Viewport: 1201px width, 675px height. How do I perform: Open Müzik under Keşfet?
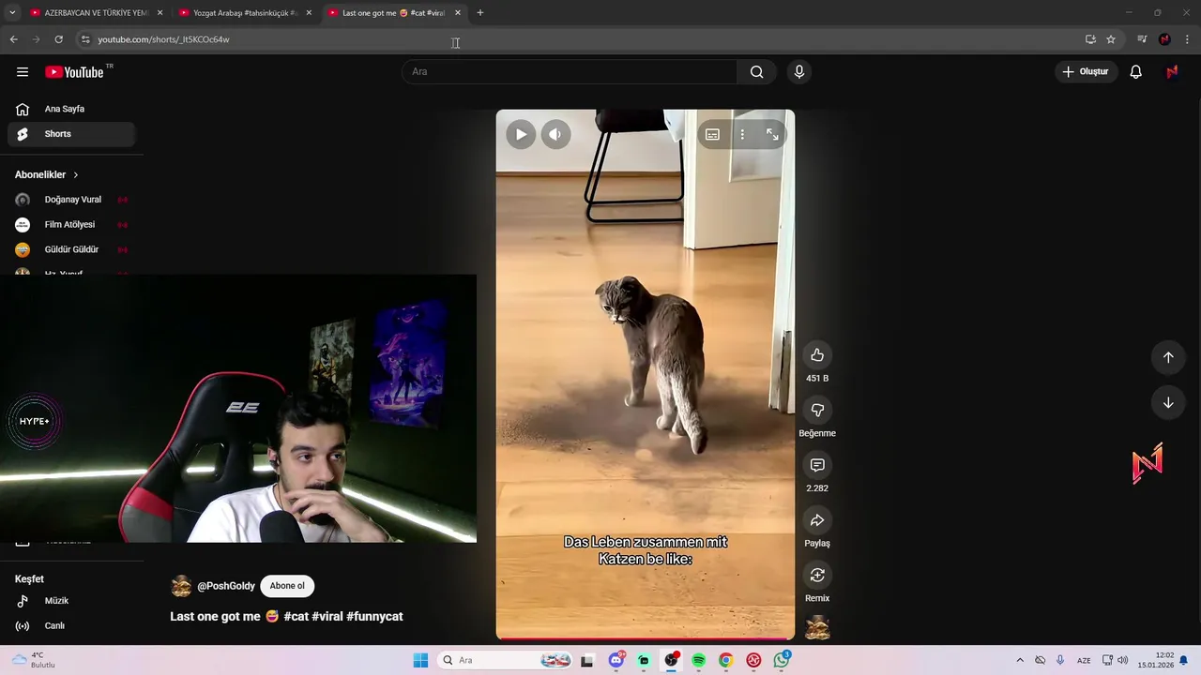71,601
